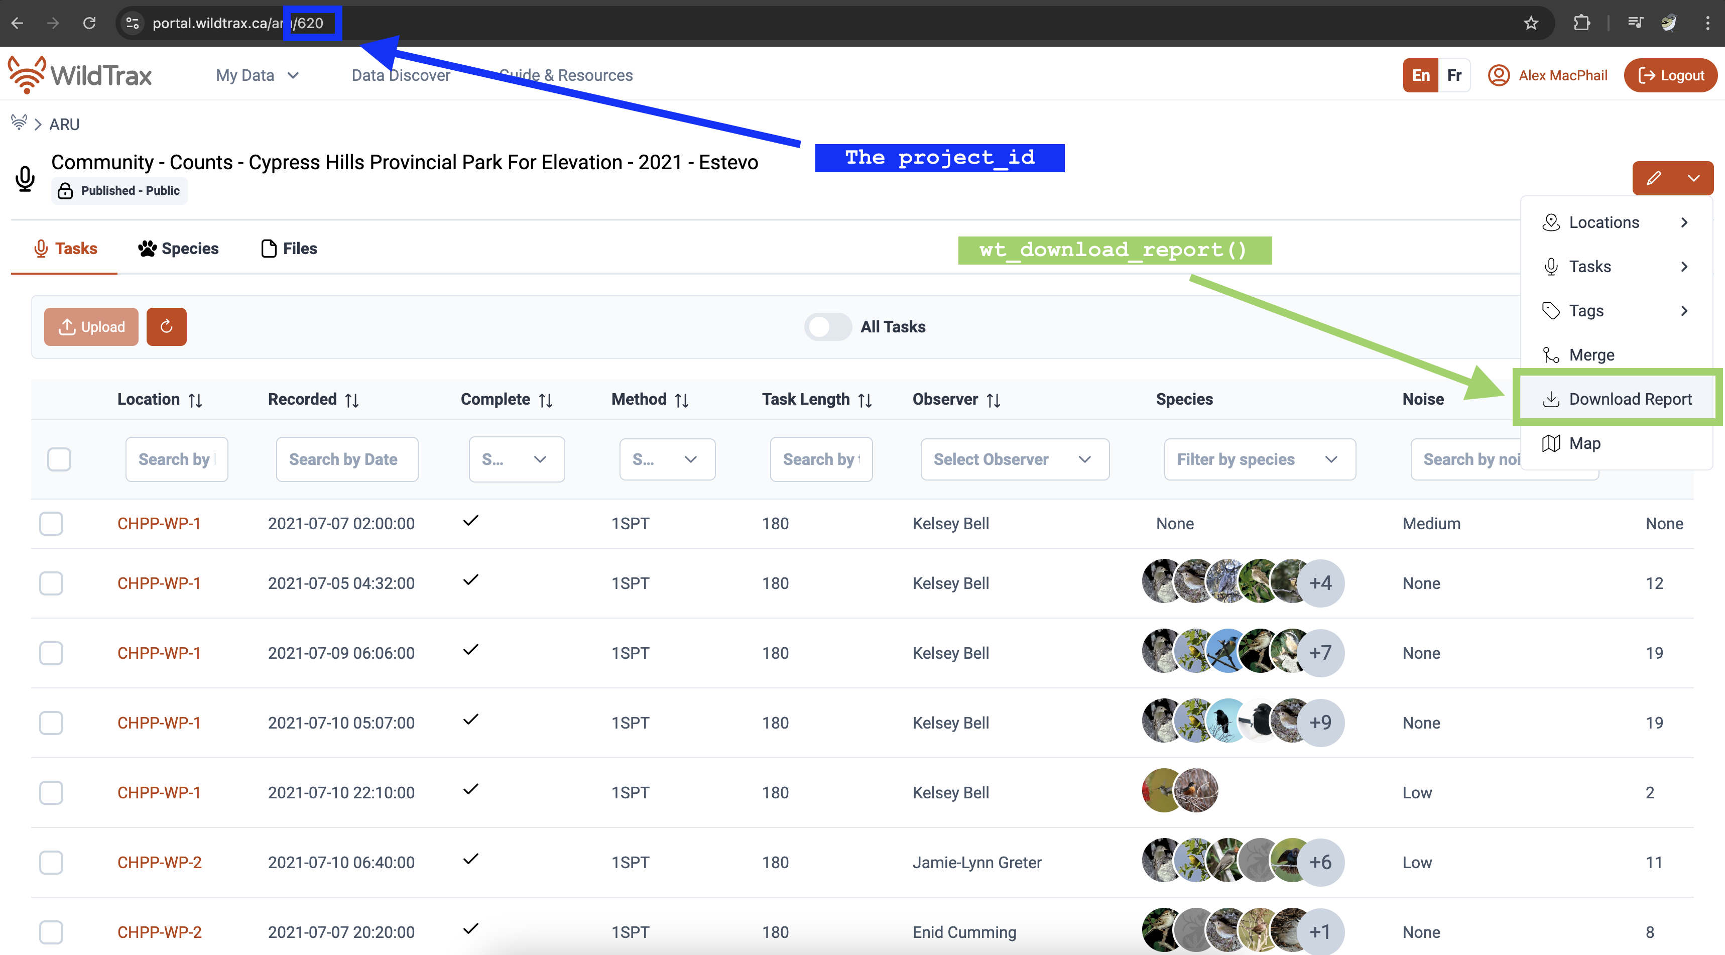Image resolution: width=1725 pixels, height=955 pixels.
Task: Select the edit pencil icon near top right
Action: point(1654,177)
